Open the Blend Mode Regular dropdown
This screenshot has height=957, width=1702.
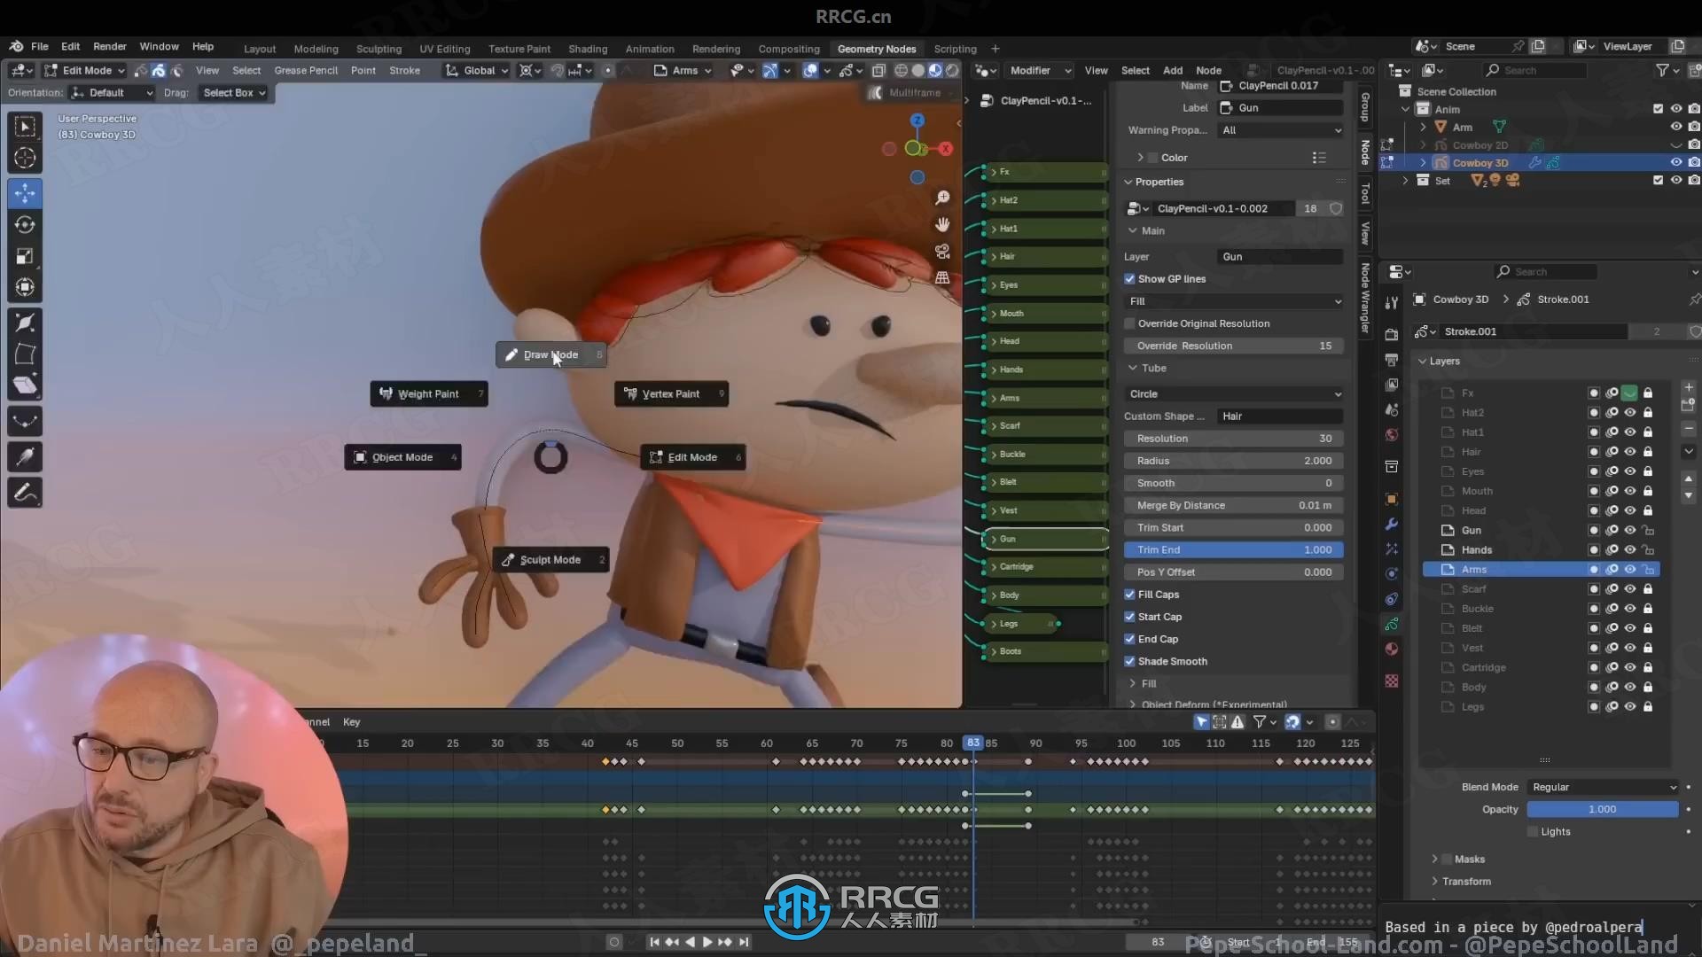click(x=1603, y=787)
